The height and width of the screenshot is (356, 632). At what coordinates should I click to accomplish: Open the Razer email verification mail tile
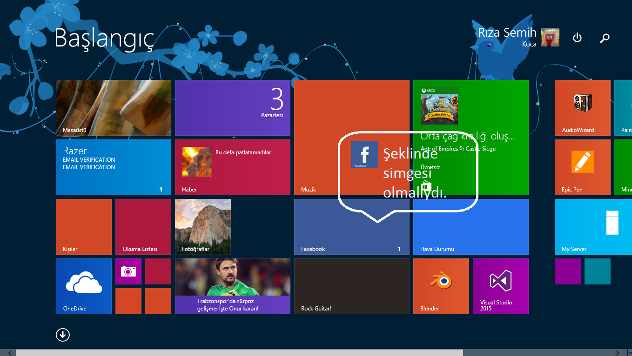click(113, 167)
